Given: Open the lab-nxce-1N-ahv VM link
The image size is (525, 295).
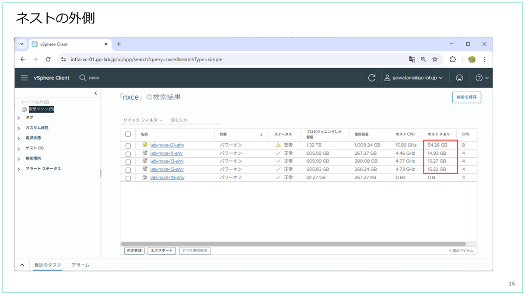Looking at the screenshot, I should 167,177.
